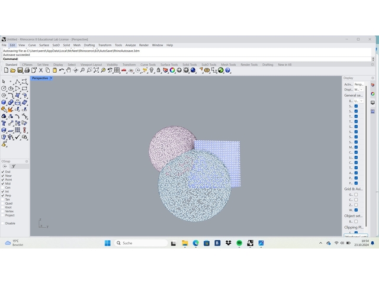379x284 pixels.
Task: Click the Explode icon in sidebar
Action: pos(11,109)
